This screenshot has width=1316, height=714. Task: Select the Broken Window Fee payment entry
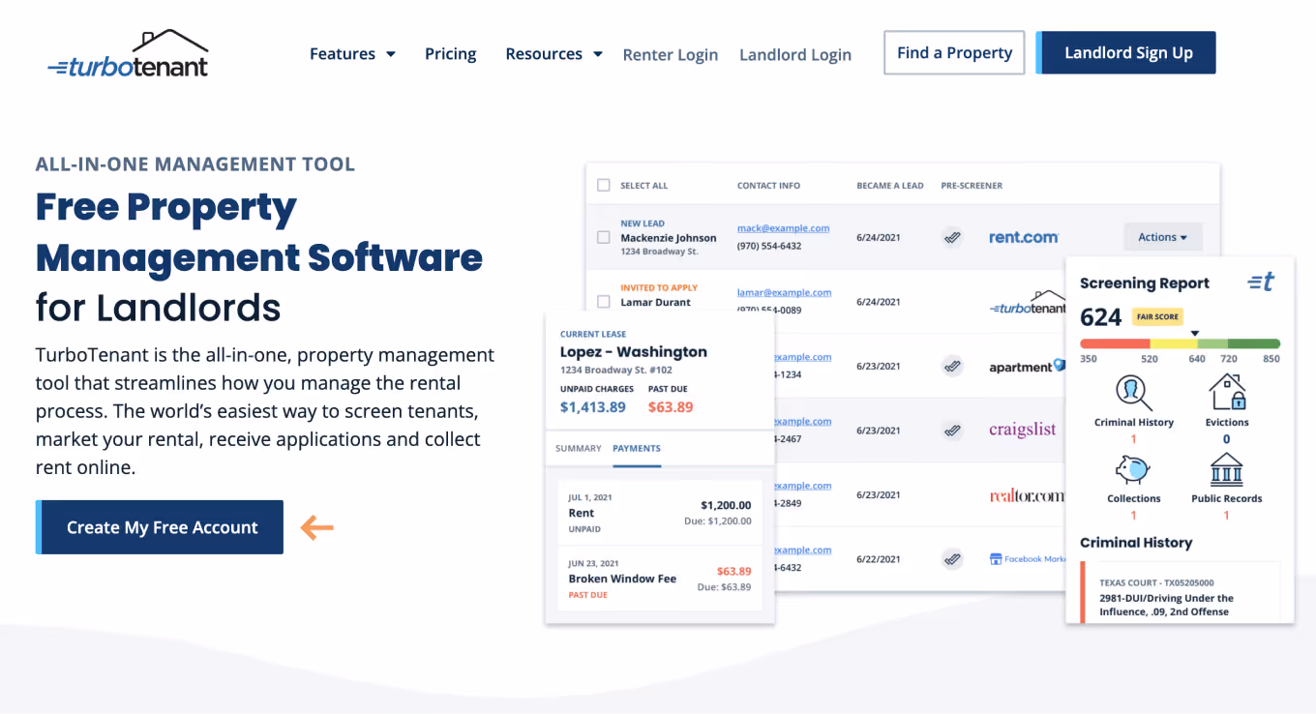click(x=660, y=579)
